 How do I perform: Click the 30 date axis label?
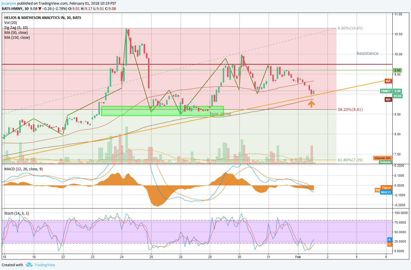(x=239, y=257)
